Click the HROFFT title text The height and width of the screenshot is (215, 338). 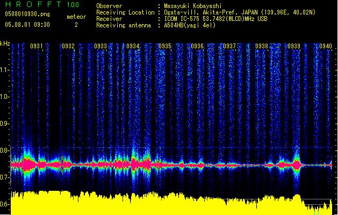(33, 4)
